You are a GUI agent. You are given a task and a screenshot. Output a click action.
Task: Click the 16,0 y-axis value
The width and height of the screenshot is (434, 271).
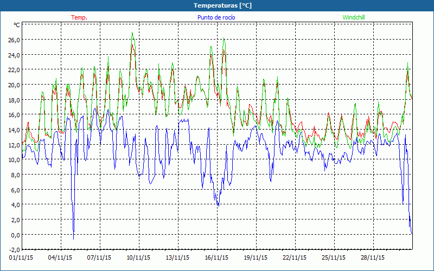click(x=14, y=115)
